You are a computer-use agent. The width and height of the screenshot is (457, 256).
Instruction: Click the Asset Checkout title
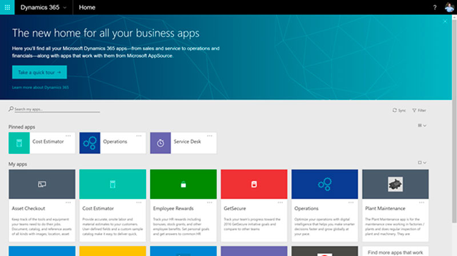pos(28,209)
